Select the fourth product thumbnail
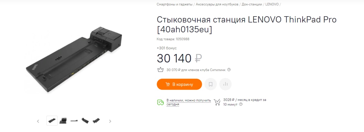 click(85, 121)
